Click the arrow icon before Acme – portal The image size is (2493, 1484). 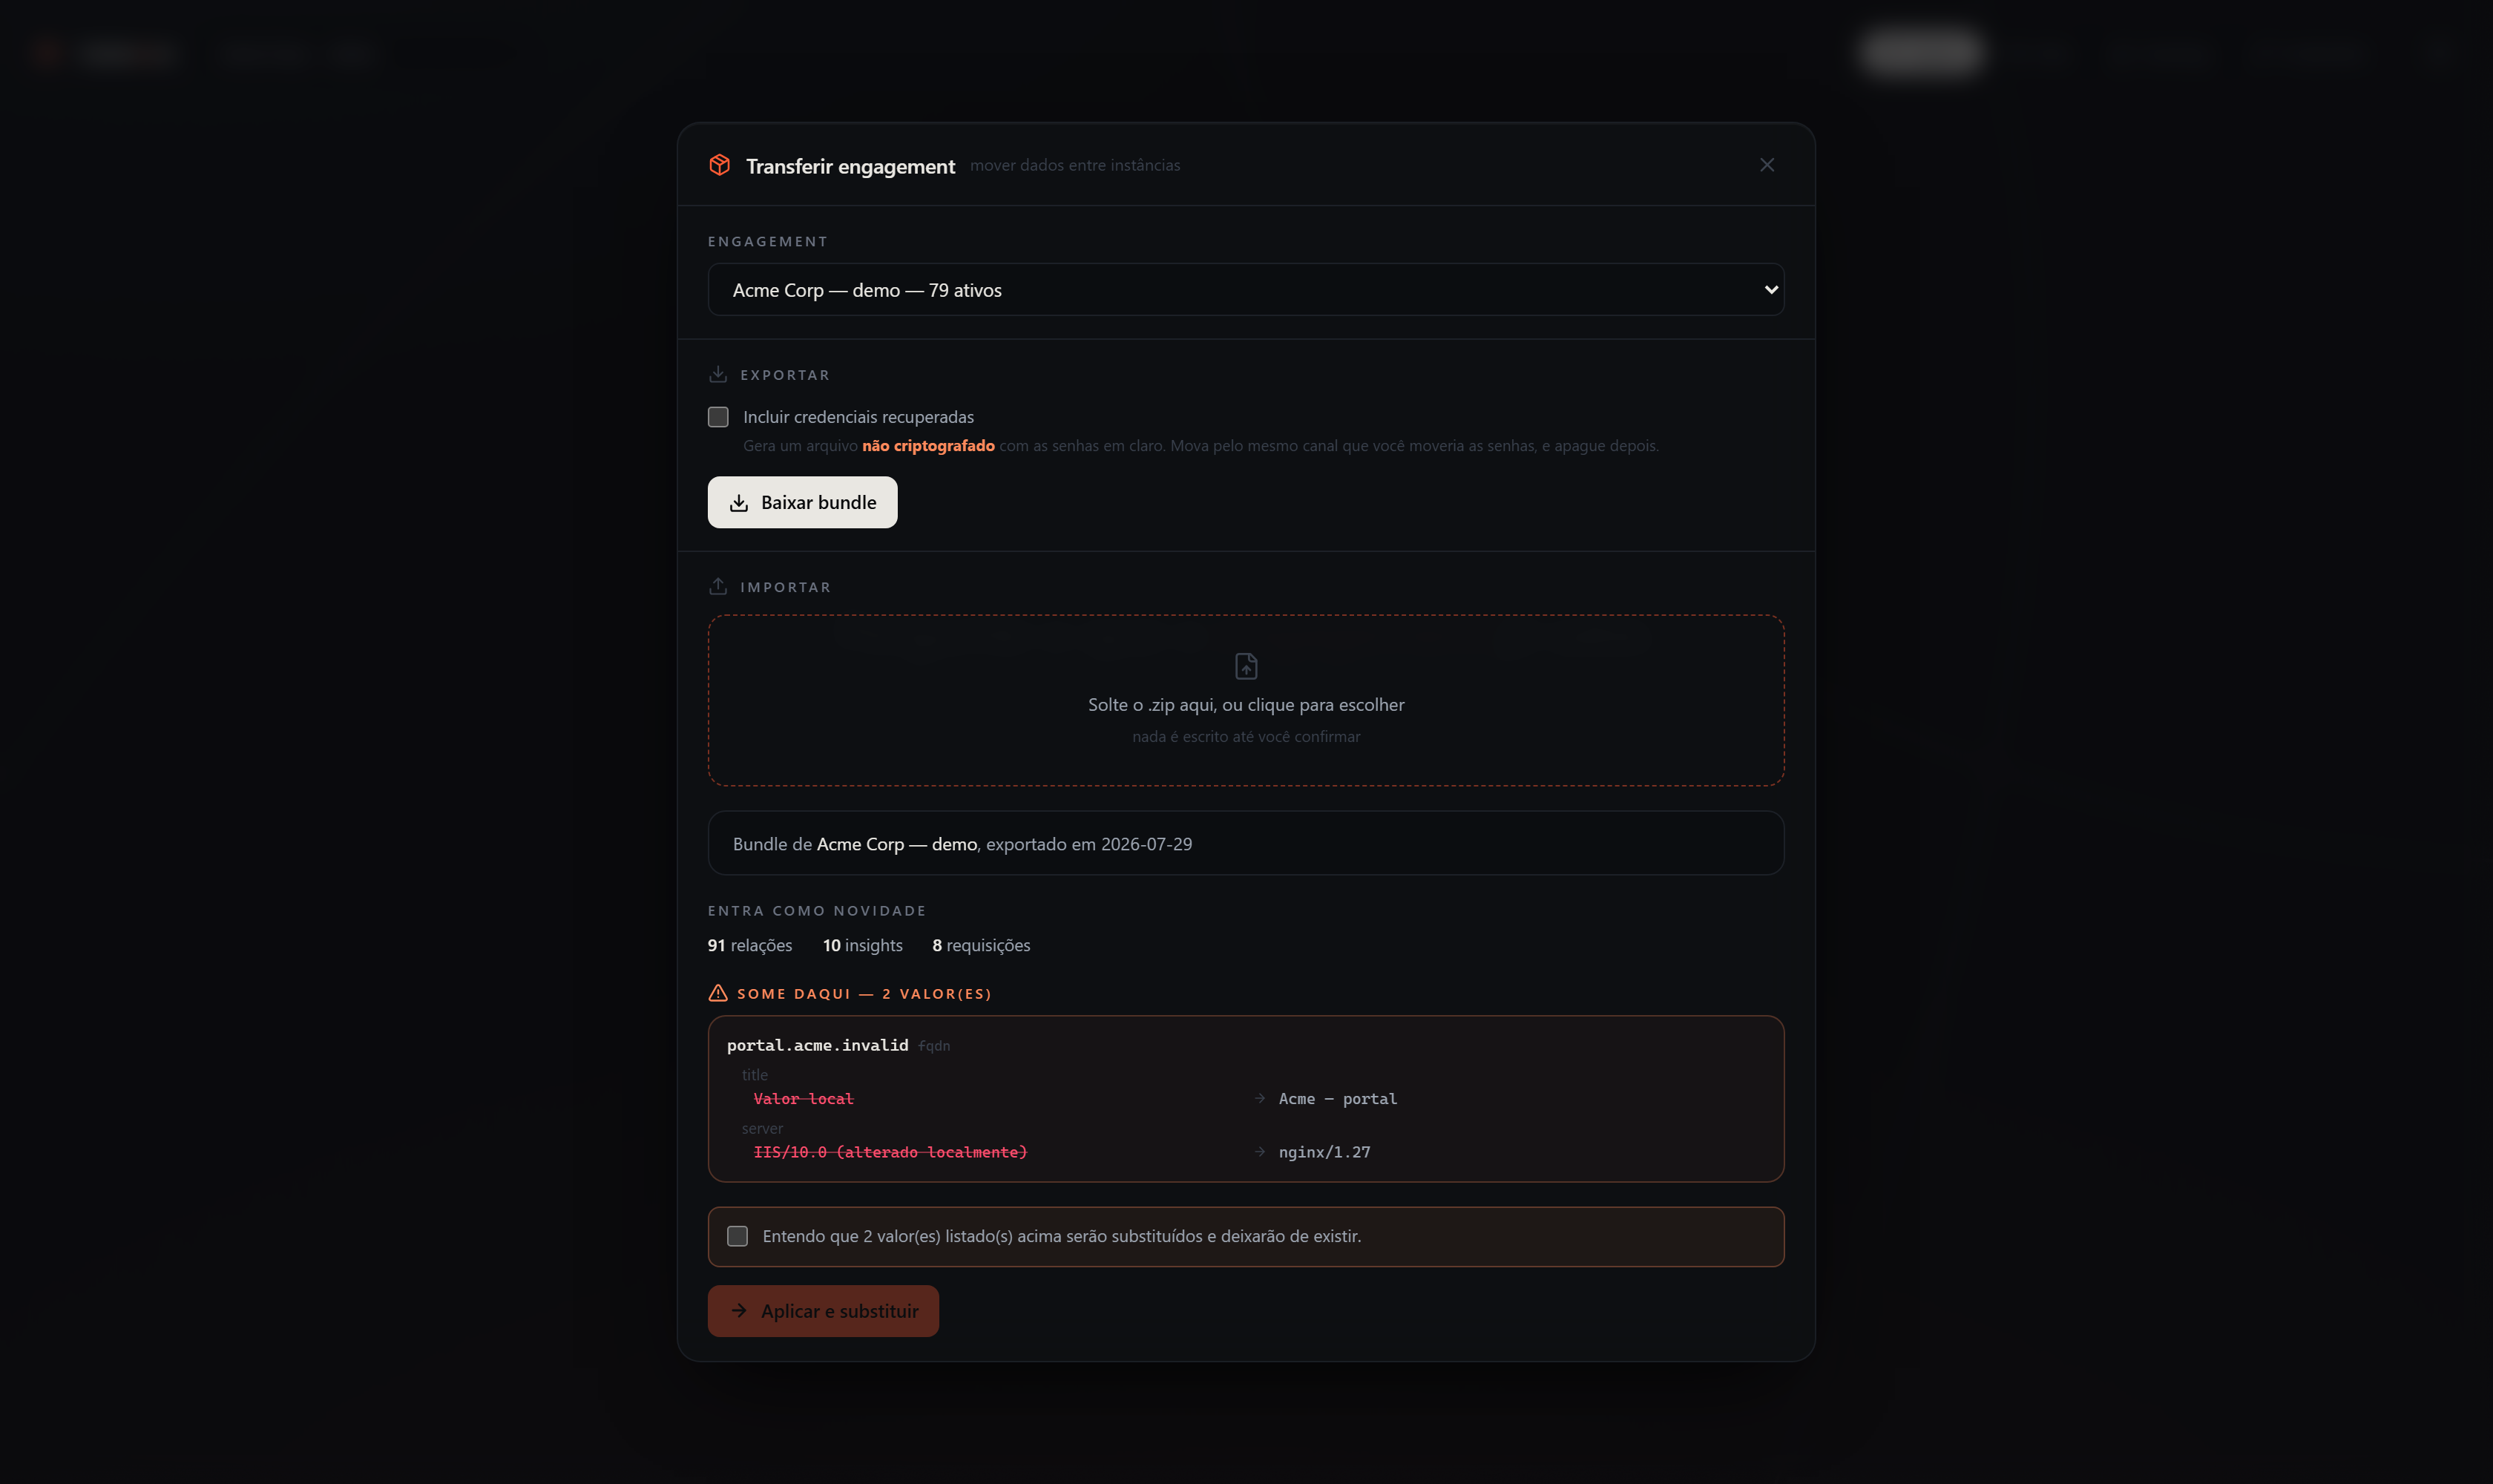1259,1098
